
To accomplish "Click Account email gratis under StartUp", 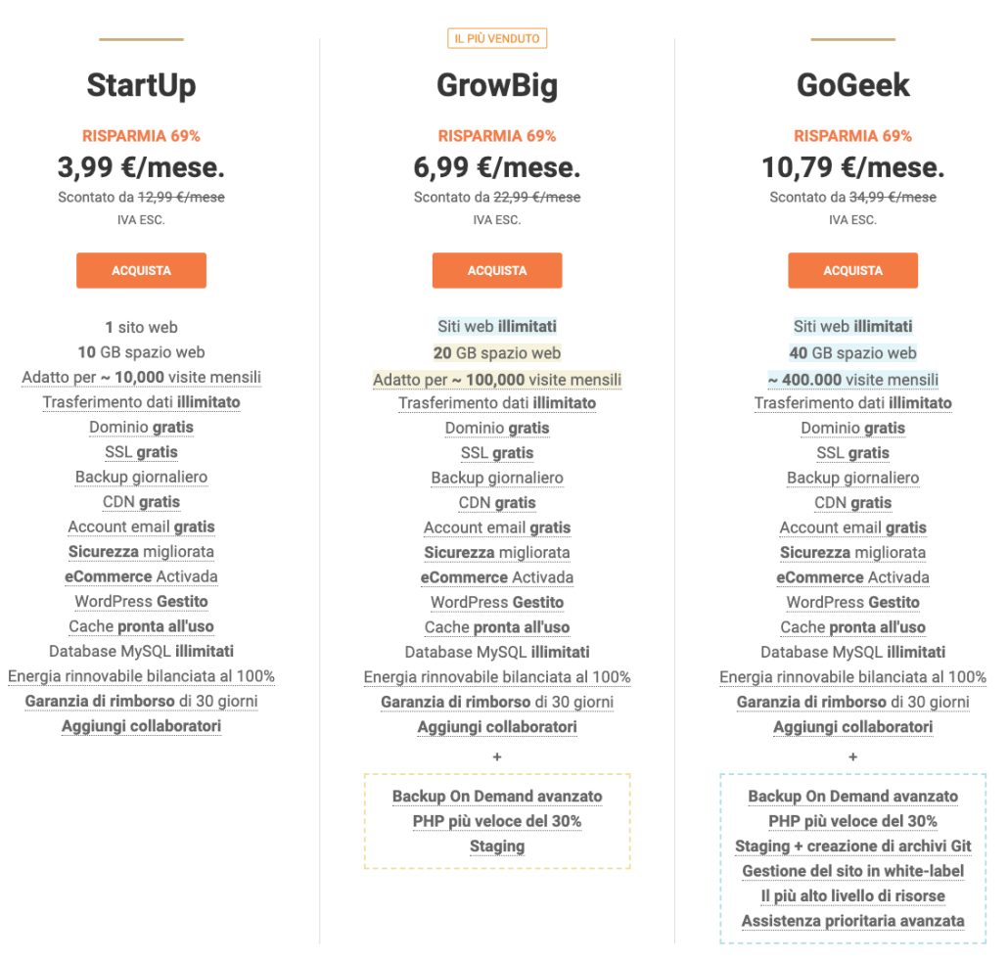I will pyautogui.click(x=141, y=526).
